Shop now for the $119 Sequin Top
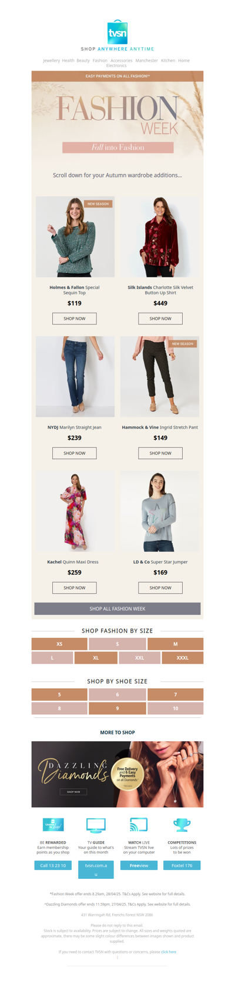Viewport: 235px width, 987px height. 75,319
